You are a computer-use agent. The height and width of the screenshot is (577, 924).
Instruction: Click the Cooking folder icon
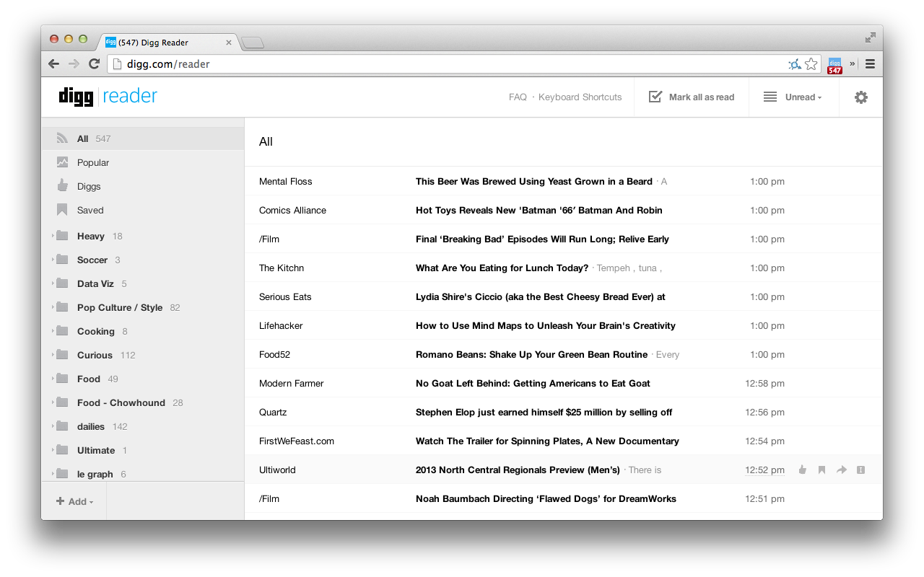pyautogui.click(x=62, y=331)
